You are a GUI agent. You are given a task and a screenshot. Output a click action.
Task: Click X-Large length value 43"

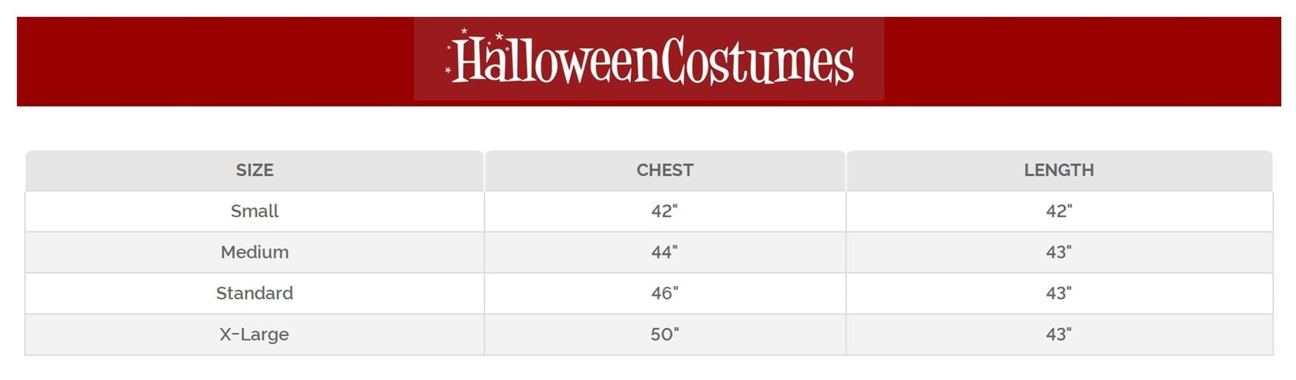1058,334
